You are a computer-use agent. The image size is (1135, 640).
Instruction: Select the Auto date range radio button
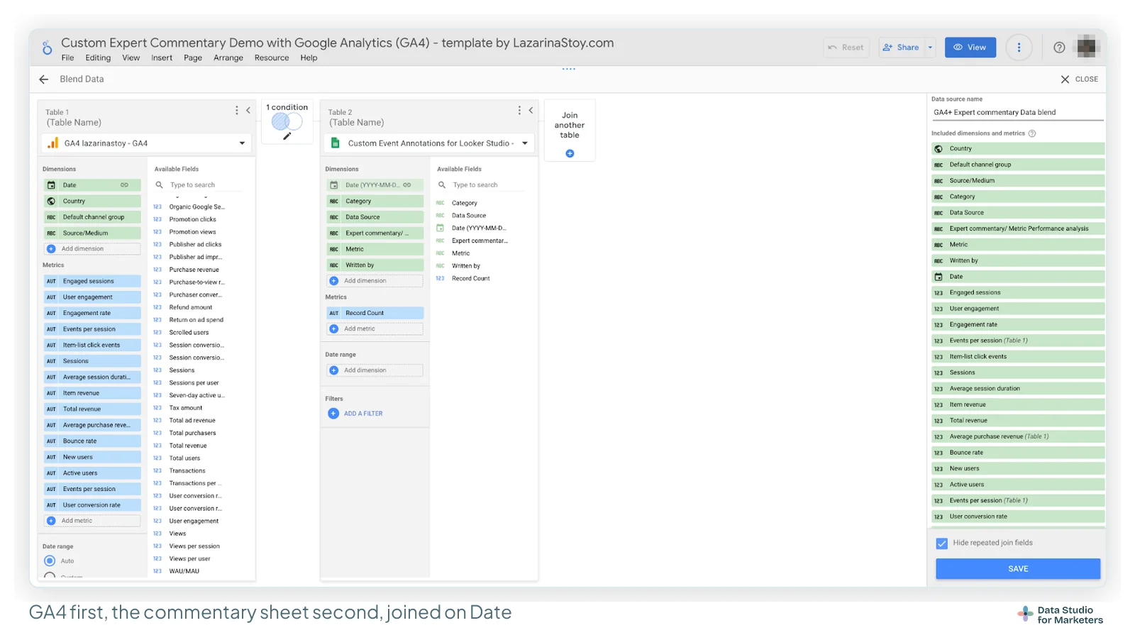tap(50, 561)
